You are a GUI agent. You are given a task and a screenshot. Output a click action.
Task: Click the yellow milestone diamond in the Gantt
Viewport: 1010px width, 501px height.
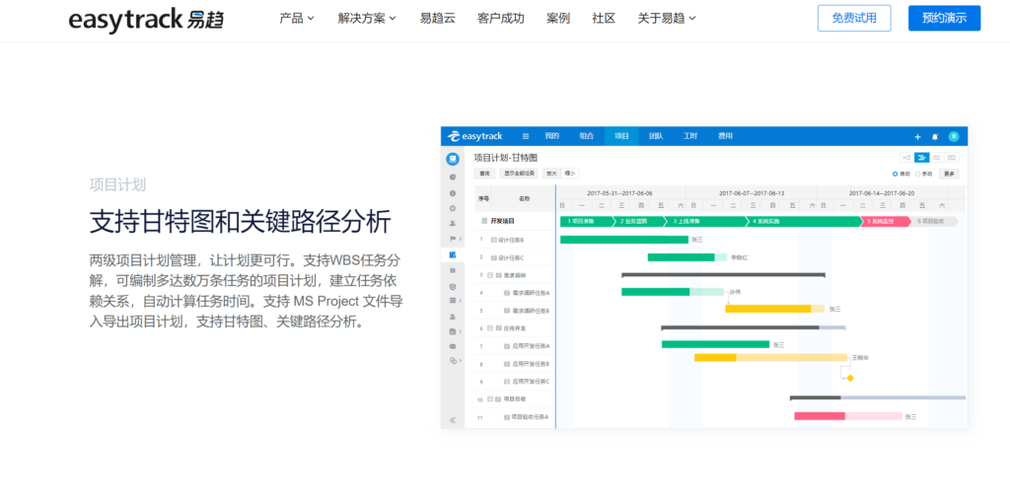pyautogui.click(x=850, y=378)
